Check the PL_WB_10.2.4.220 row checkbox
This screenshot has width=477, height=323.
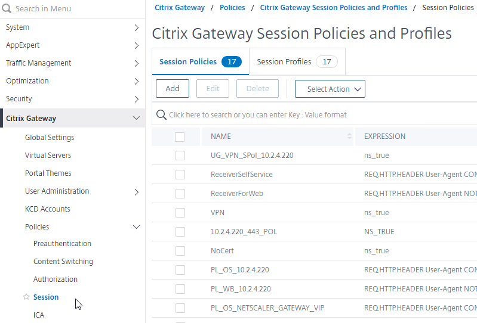point(180,289)
